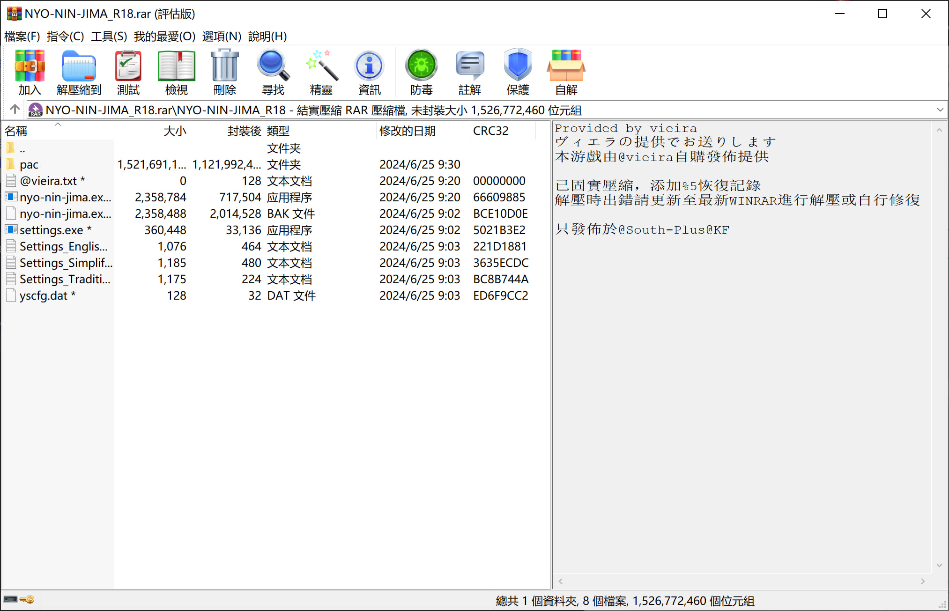
Task: Click the key password icon in status bar
Action: [x=28, y=599]
